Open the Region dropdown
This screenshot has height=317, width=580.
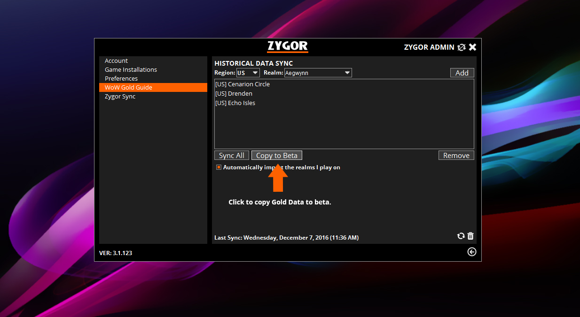coord(248,73)
